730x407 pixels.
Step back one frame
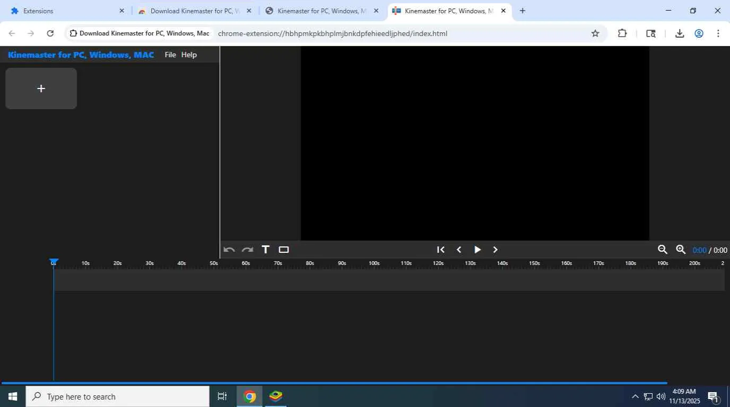tap(459, 250)
